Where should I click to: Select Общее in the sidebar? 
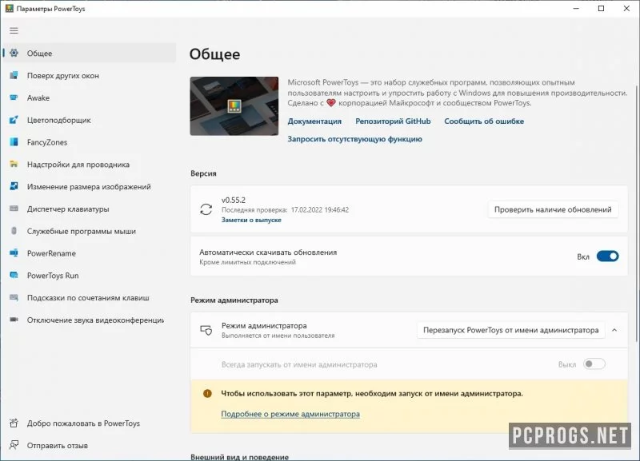pyautogui.click(x=89, y=53)
